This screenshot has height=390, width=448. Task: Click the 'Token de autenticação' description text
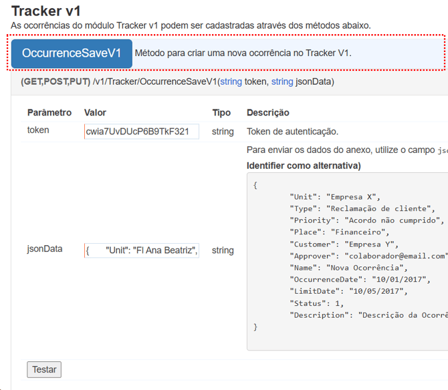[x=292, y=132]
